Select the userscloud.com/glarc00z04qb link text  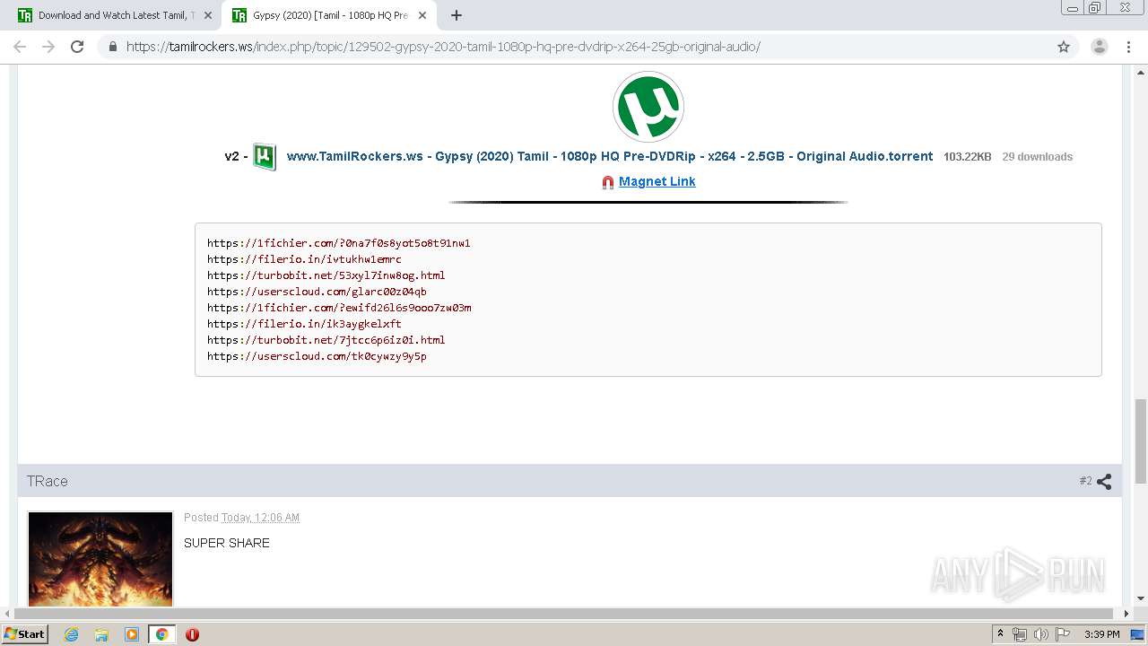(317, 292)
